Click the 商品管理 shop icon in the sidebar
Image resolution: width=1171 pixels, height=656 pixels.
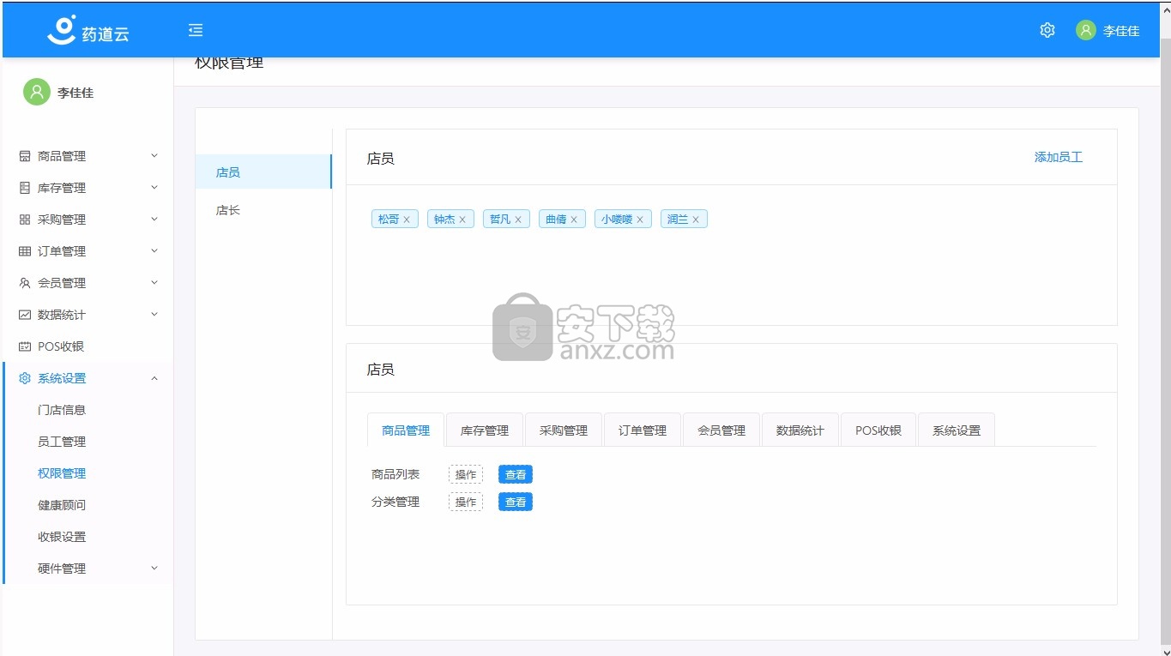pos(25,156)
